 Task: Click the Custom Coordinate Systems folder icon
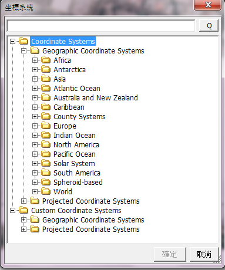coord(23,210)
